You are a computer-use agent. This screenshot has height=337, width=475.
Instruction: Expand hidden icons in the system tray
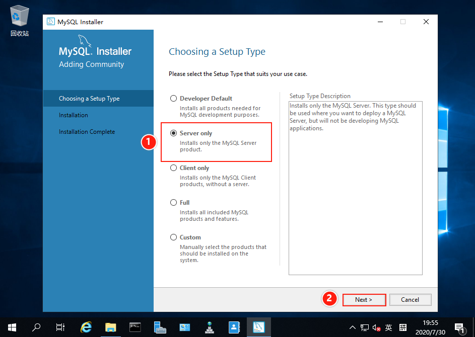352,327
